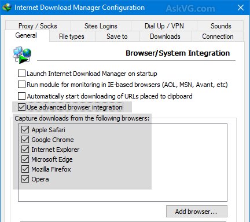Image resolution: width=250 pixels, height=222 pixels.
Task: Switch to the File types tab
Action: point(72,37)
